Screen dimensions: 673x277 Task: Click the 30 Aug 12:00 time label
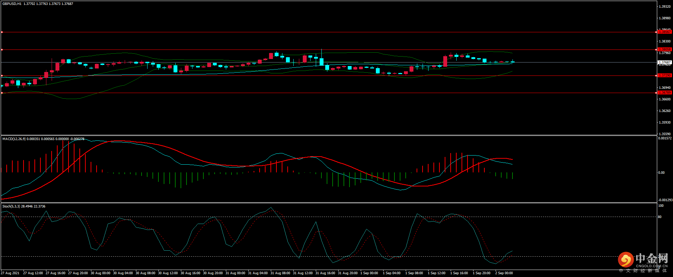[x=168, y=273]
